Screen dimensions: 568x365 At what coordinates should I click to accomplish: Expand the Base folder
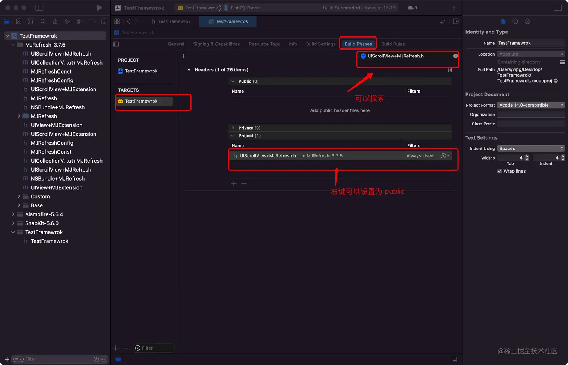click(x=19, y=205)
